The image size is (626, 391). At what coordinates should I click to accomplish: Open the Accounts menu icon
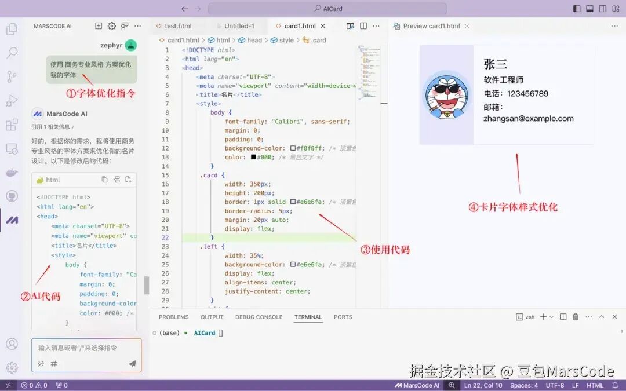[x=12, y=344]
